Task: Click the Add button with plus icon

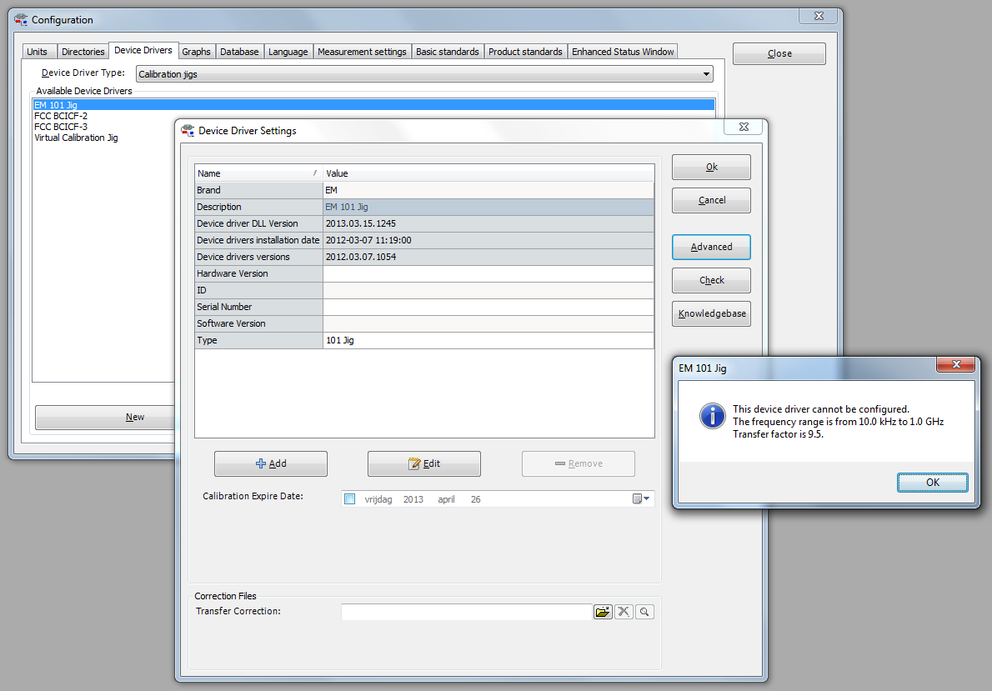Action: pos(270,463)
